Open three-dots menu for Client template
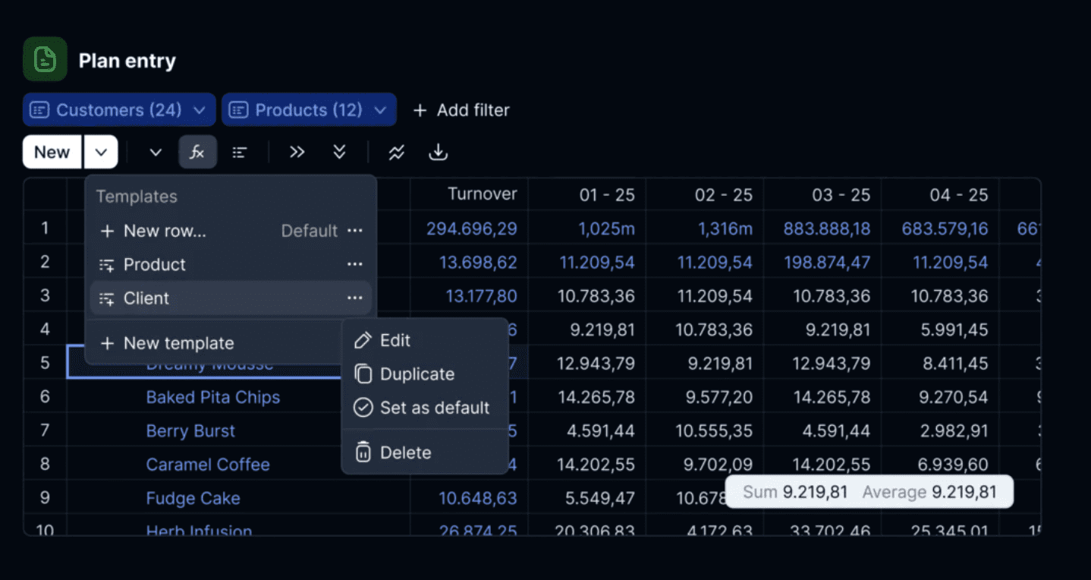Viewport: 1091px width, 580px height. [354, 298]
